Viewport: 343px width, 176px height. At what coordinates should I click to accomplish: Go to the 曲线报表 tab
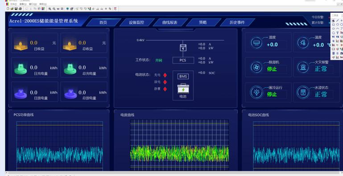coord(170,23)
